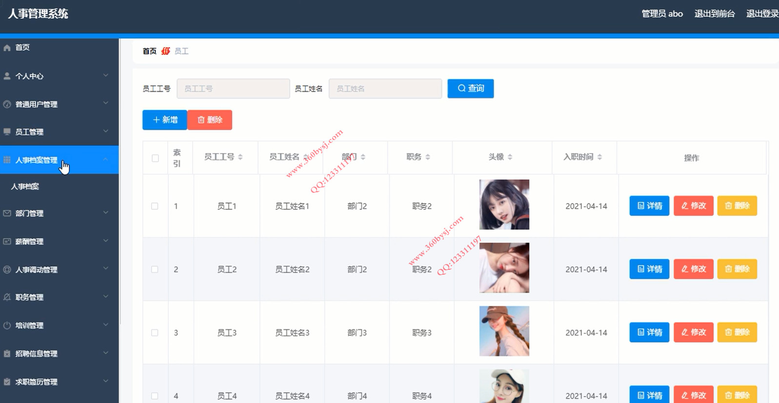Click yellow 删除 for 员工3 row
Image resolution: width=779 pixels, height=403 pixels.
coord(737,333)
